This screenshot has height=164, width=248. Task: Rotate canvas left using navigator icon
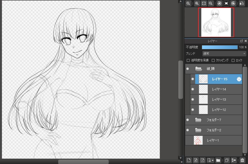(x=219, y=3)
